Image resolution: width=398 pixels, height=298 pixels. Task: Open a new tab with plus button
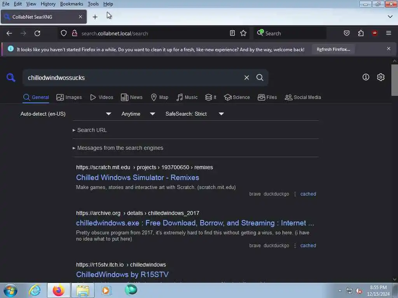(95, 17)
